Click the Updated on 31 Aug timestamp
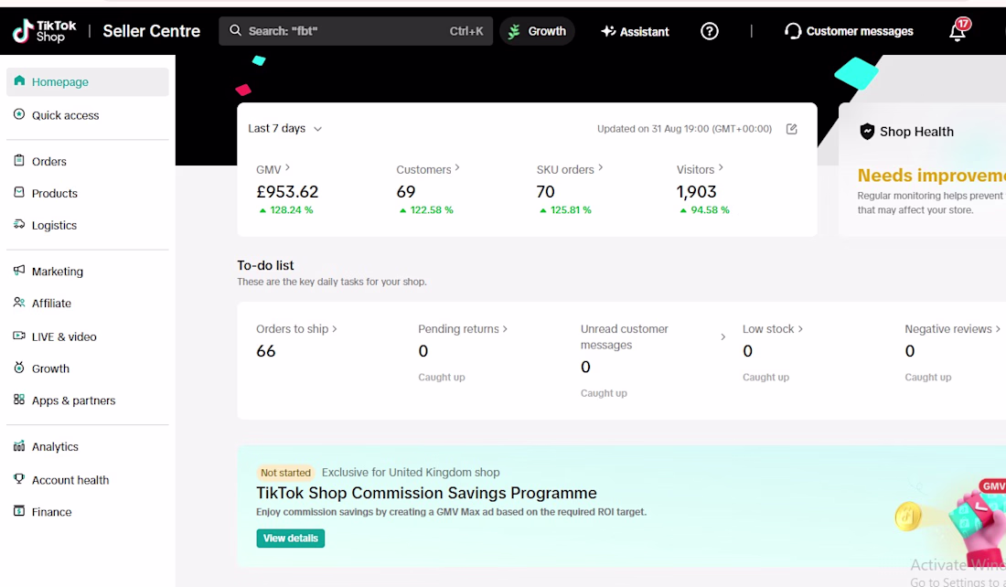The height and width of the screenshot is (587, 1006). click(684, 129)
